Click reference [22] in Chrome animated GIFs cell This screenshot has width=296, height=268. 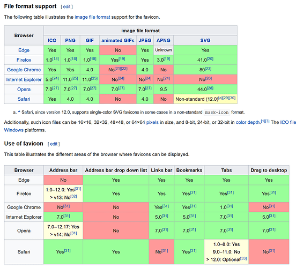point(124,69)
